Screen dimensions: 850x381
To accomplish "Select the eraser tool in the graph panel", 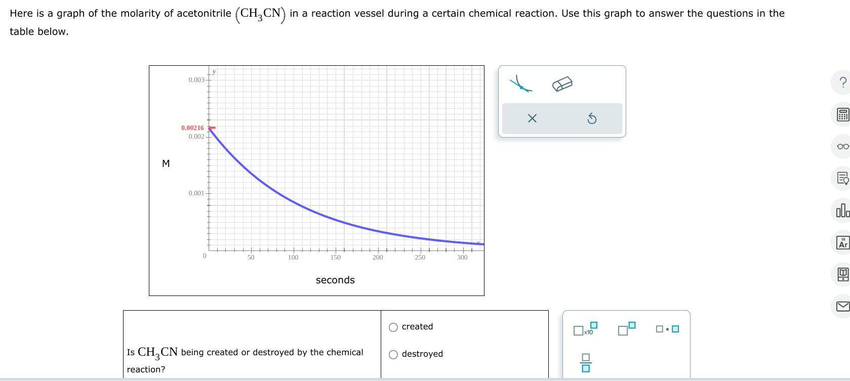I will point(562,83).
